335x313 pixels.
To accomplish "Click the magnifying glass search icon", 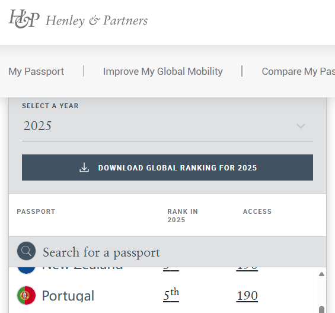I will tap(26, 251).
